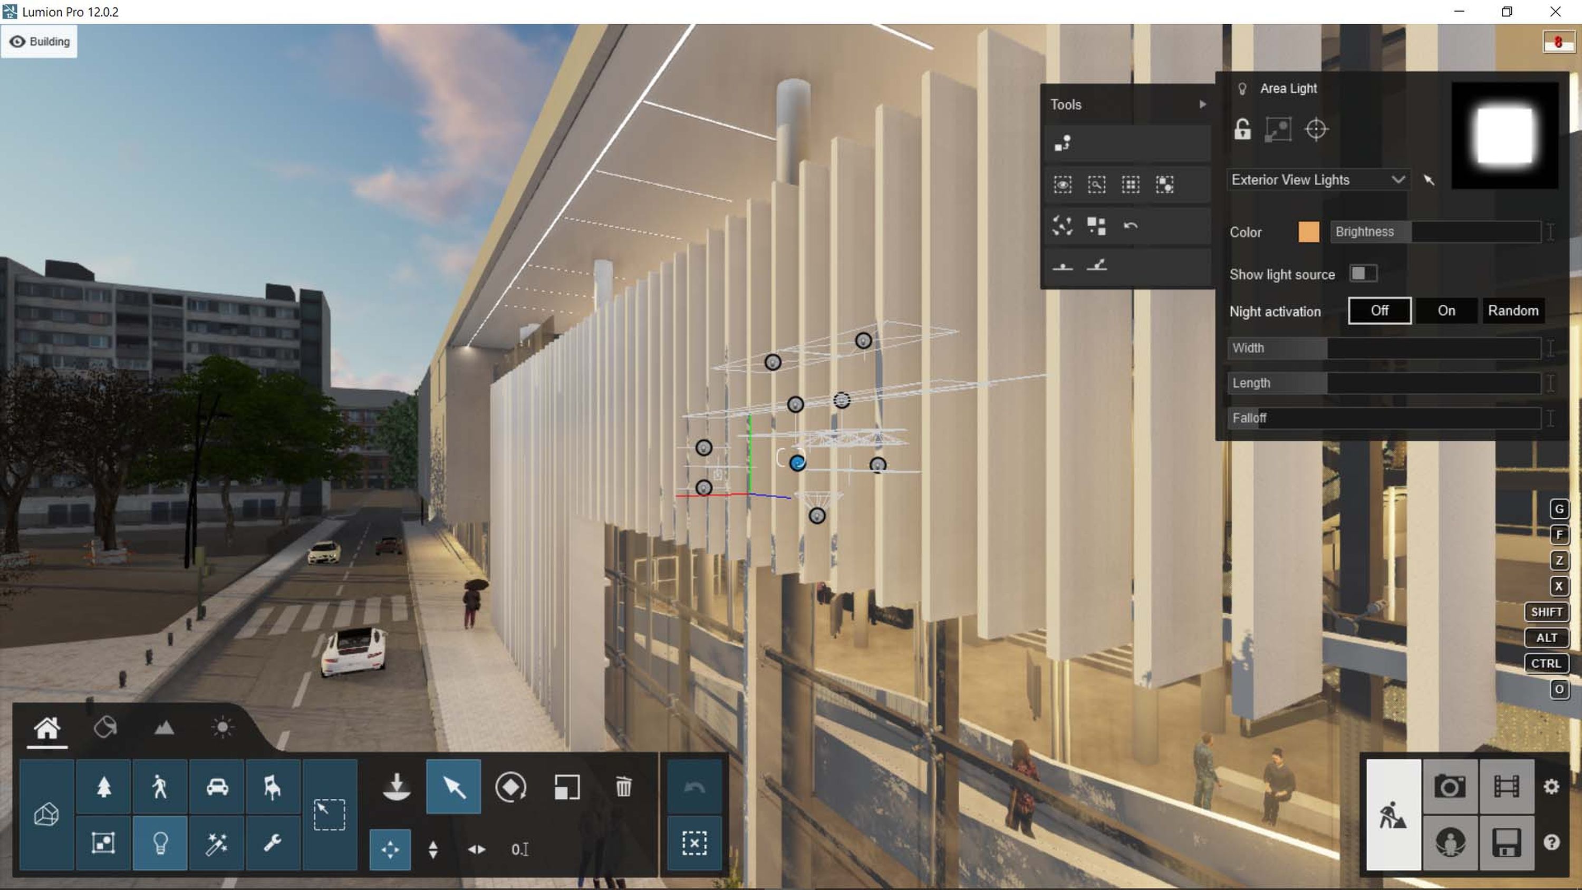Set Night activation to On

click(x=1445, y=311)
